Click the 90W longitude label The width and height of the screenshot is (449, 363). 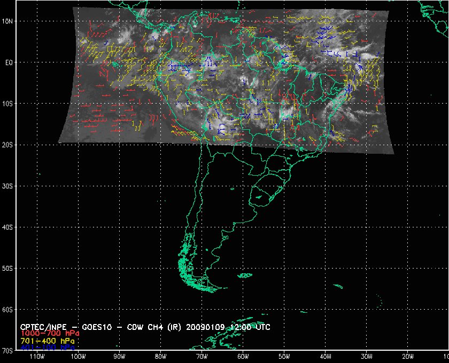(x=119, y=357)
